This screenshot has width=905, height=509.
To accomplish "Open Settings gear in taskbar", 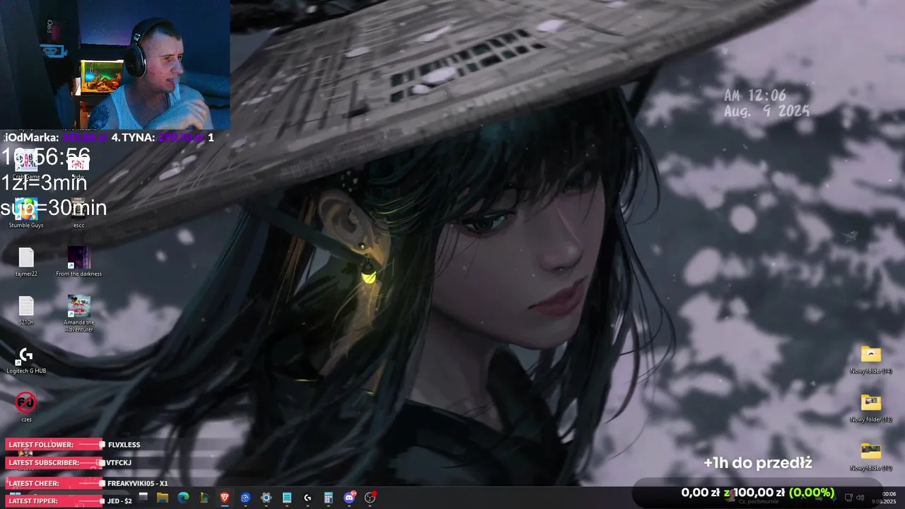I will (x=266, y=498).
